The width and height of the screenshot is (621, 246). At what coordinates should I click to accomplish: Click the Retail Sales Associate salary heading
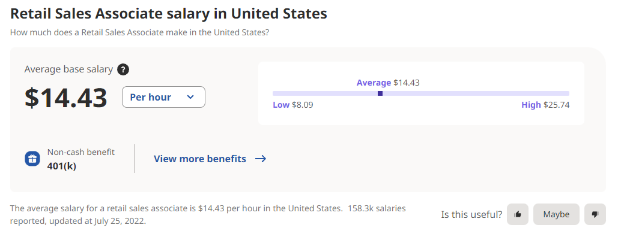click(x=169, y=14)
